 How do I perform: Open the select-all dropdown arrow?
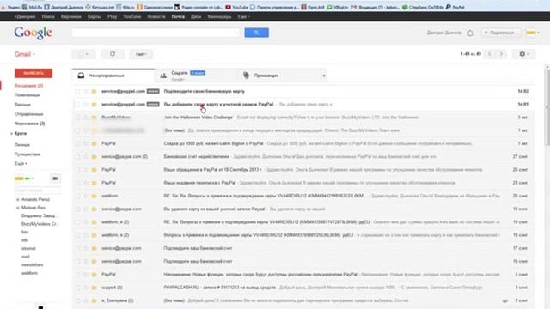87,54
